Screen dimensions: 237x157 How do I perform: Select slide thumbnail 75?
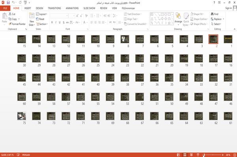(x=22, y=116)
